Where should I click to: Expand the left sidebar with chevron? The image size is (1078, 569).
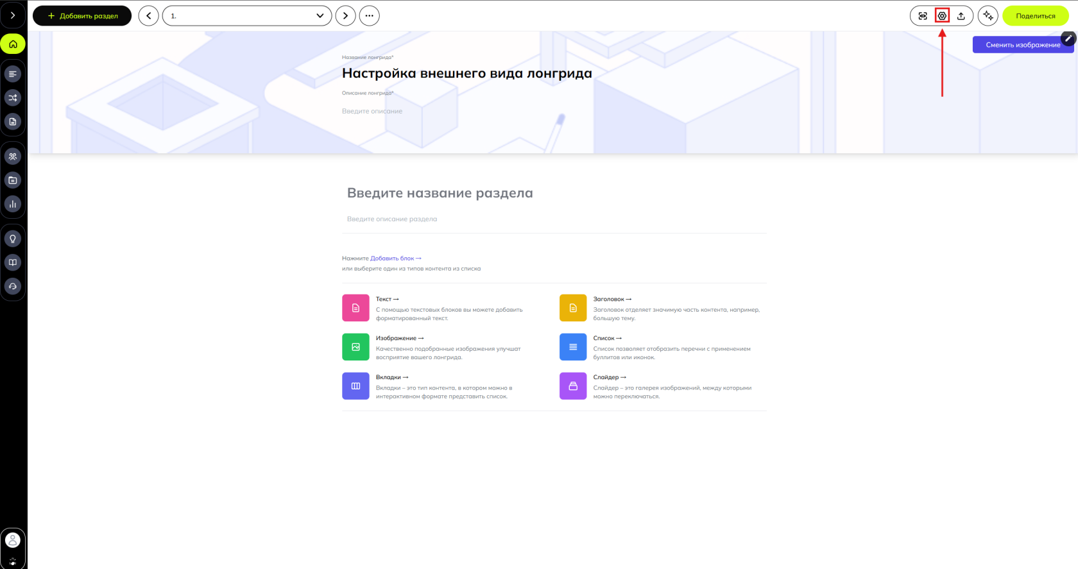[x=13, y=15]
